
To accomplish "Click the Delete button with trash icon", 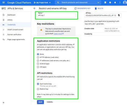I will click(x=99, y=8).
